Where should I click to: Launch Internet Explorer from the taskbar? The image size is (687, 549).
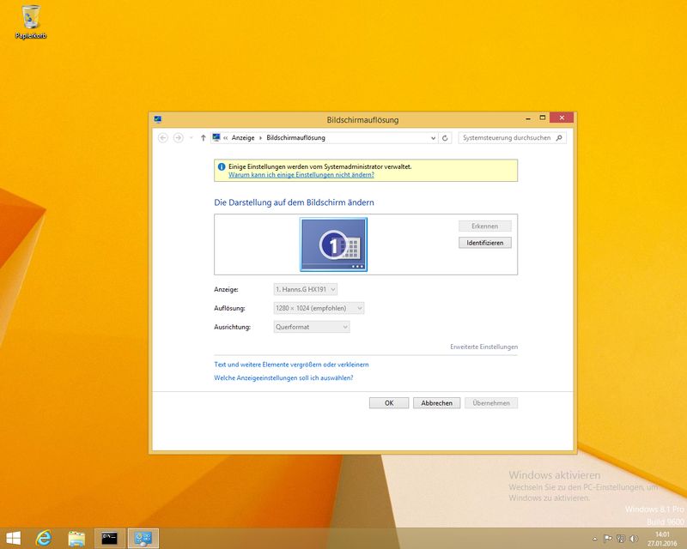[x=44, y=538]
